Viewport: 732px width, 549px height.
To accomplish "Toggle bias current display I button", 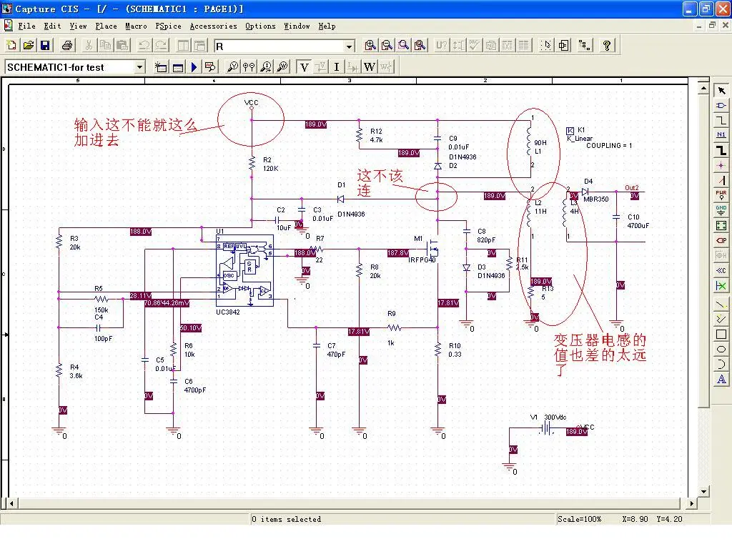I will pos(336,67).
